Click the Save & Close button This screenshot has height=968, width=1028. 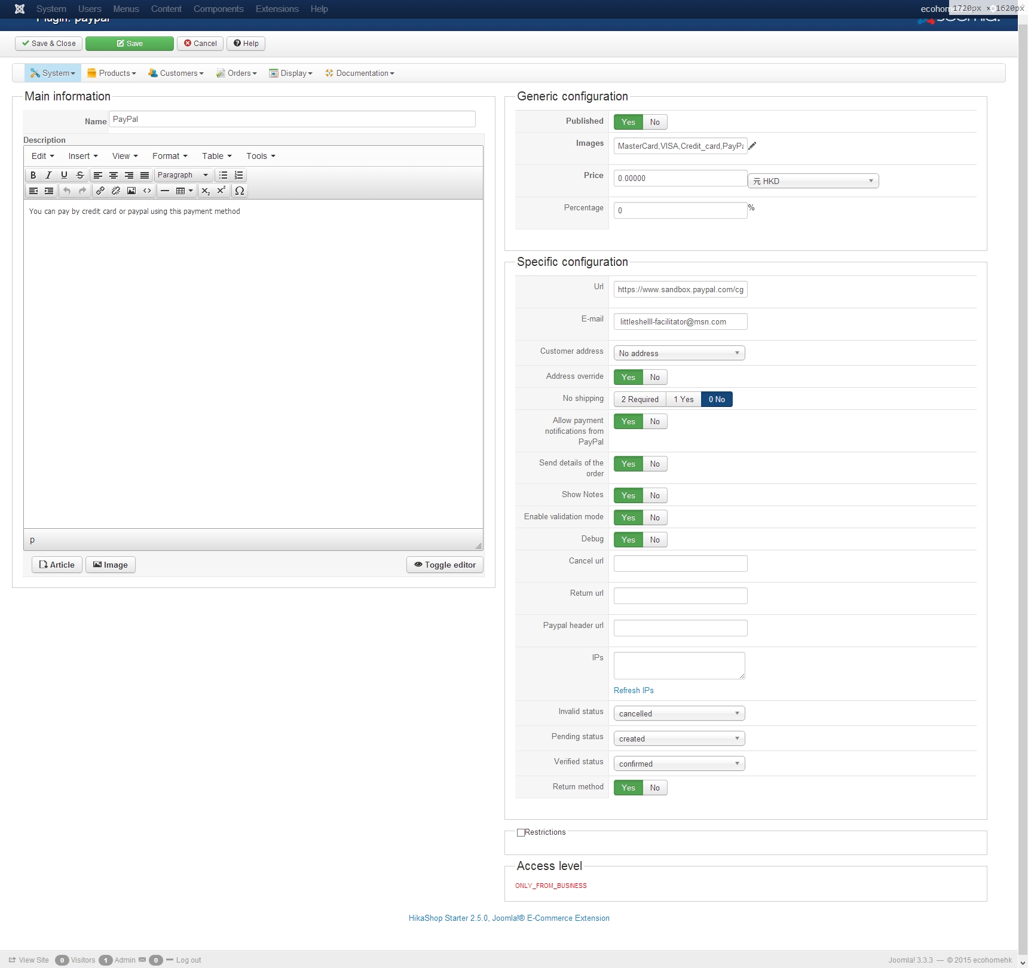pos(49,44)
